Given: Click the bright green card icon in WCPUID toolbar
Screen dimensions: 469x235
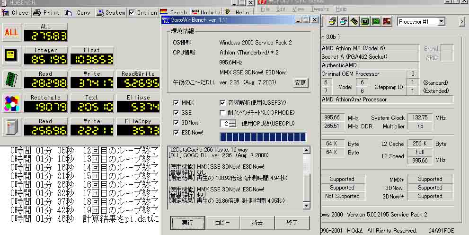Looking at the screenshot, I should [376, 21].
